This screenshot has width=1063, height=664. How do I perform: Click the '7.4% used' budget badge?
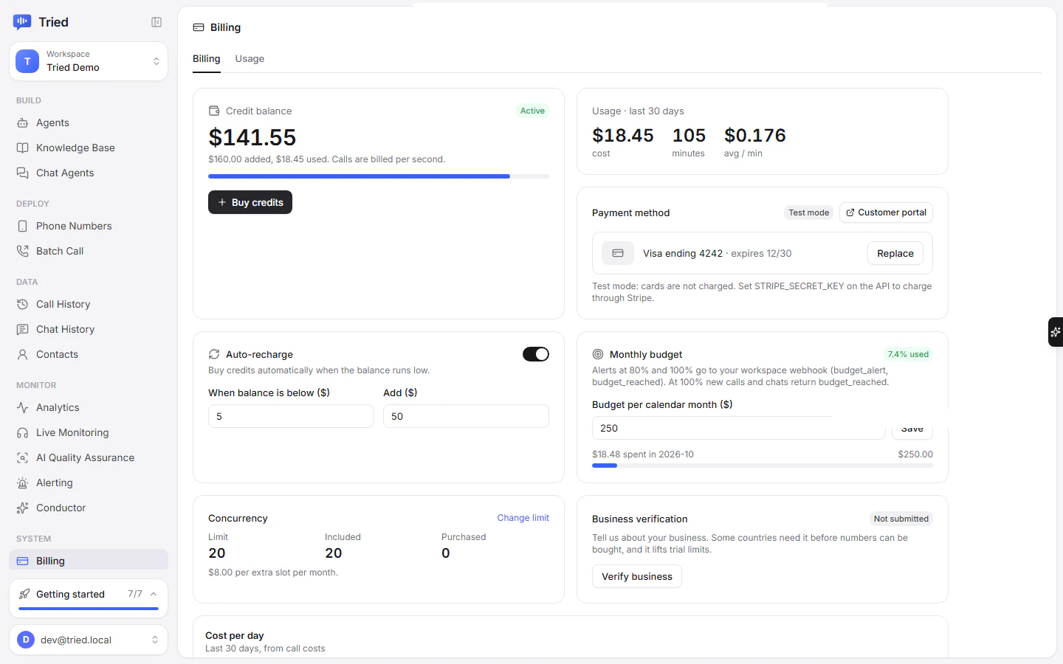908,354
